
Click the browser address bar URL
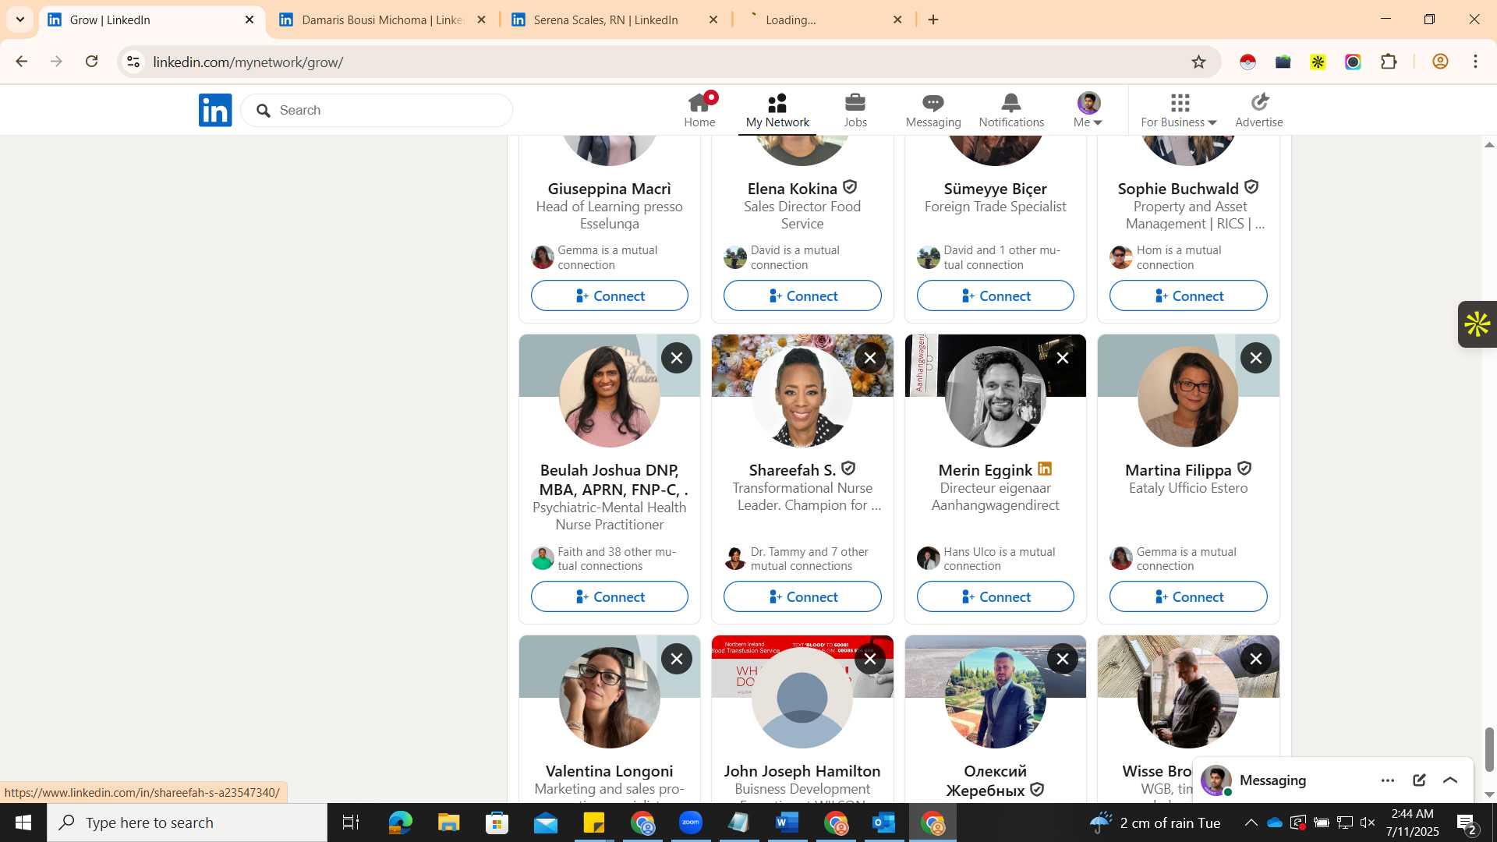pyautogui.click(x=248, y=62)
